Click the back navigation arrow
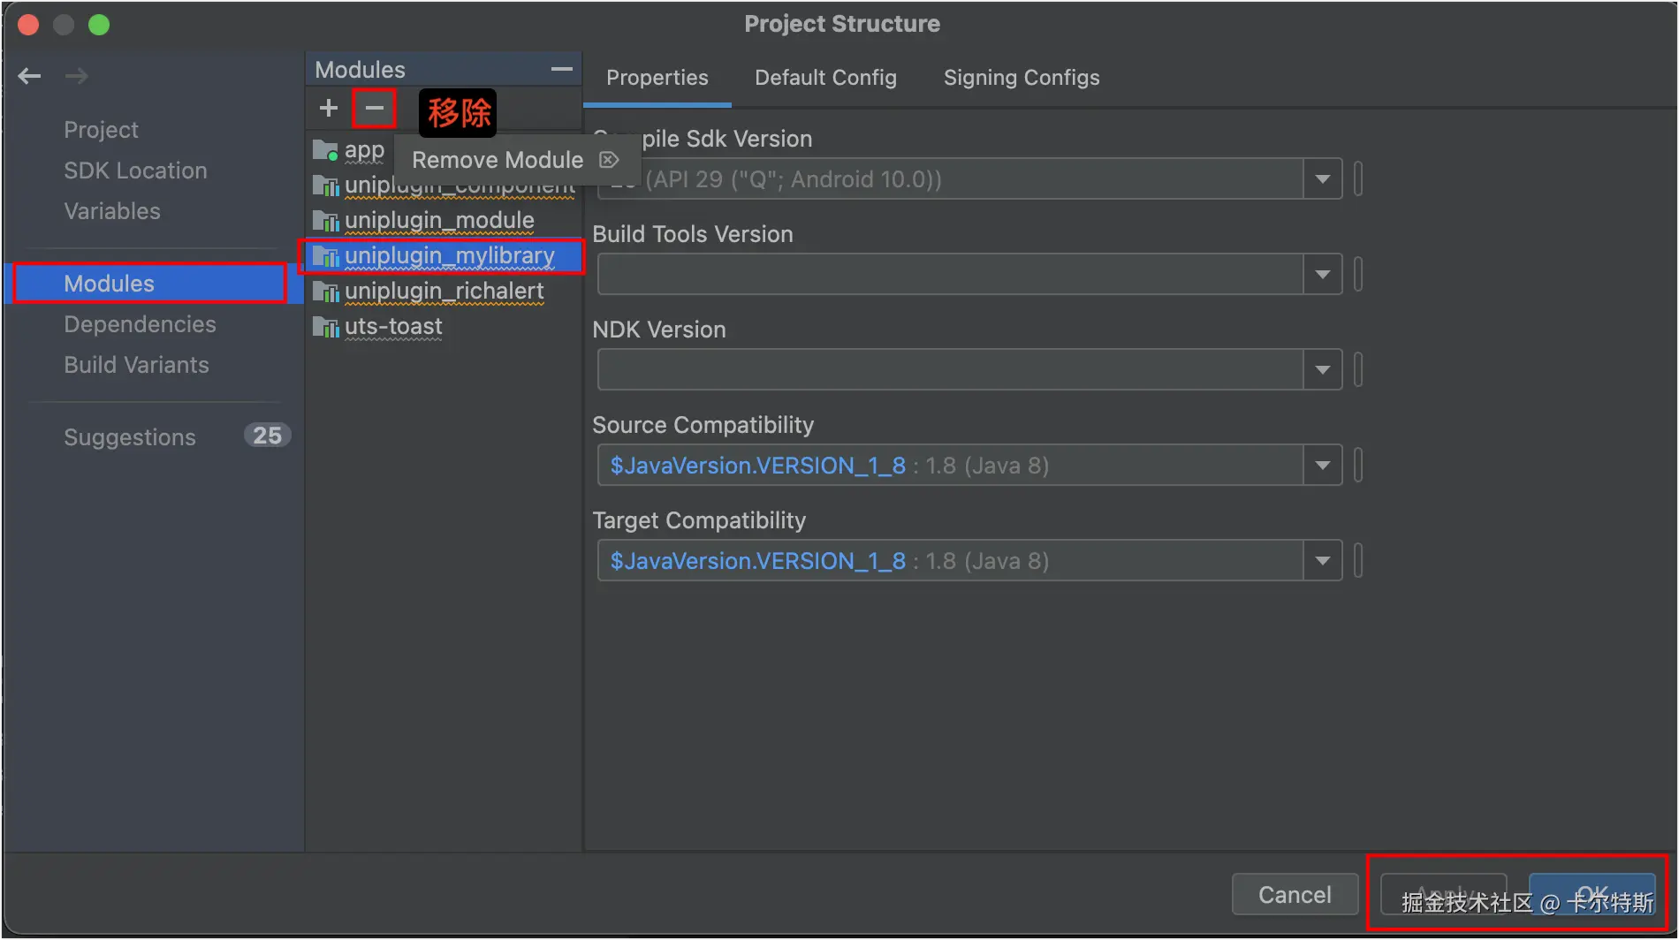 click(29, 76)
